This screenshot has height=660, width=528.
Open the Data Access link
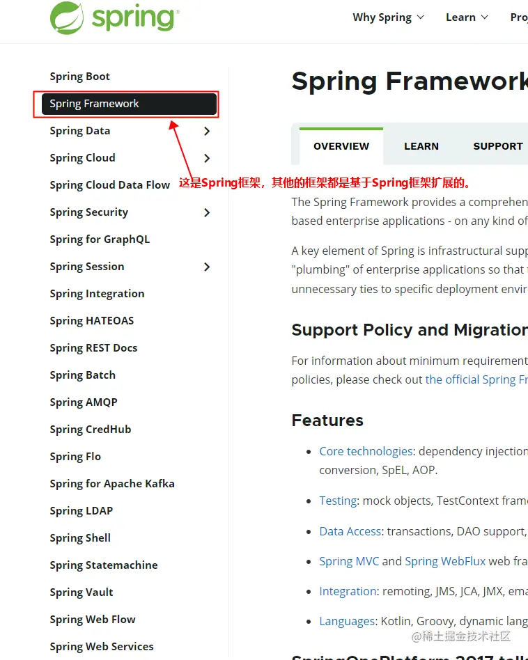(350, 532)
